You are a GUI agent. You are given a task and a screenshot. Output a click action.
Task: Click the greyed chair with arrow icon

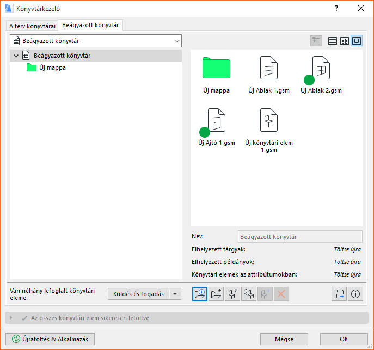coord(265,294)
